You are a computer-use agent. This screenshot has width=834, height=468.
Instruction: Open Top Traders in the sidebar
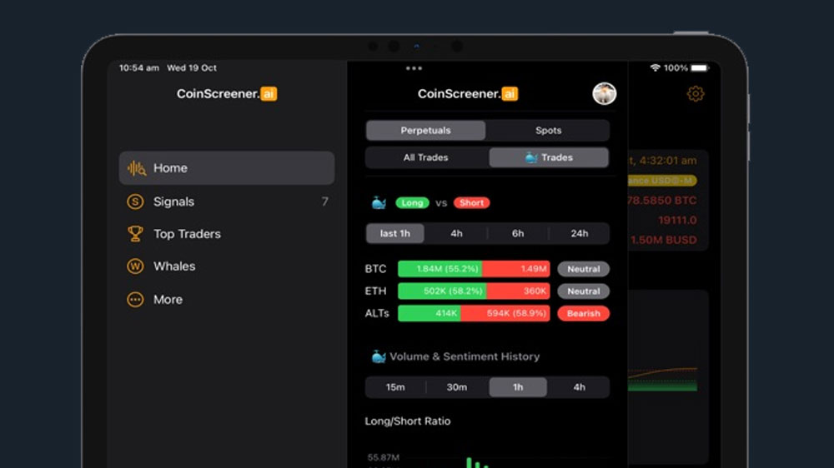pyautogui.click(x=227, y=234)
